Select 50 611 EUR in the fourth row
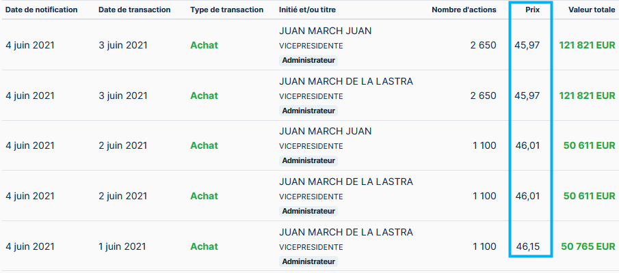Viewport: 619px width, 273px height. pyautogui.click(x=589, y=196)
